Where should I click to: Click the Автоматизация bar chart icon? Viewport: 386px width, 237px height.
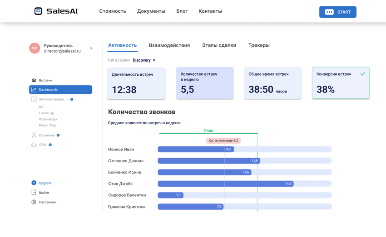click(34, 99)
